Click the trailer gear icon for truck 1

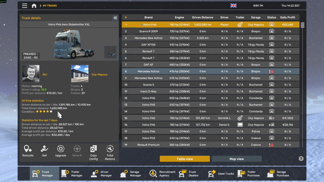pyautogui.click(x=240, y=25)
